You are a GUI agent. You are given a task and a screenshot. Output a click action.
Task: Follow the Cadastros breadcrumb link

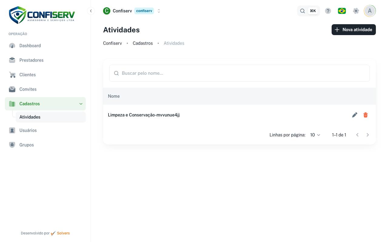click(x=143, y=43)
